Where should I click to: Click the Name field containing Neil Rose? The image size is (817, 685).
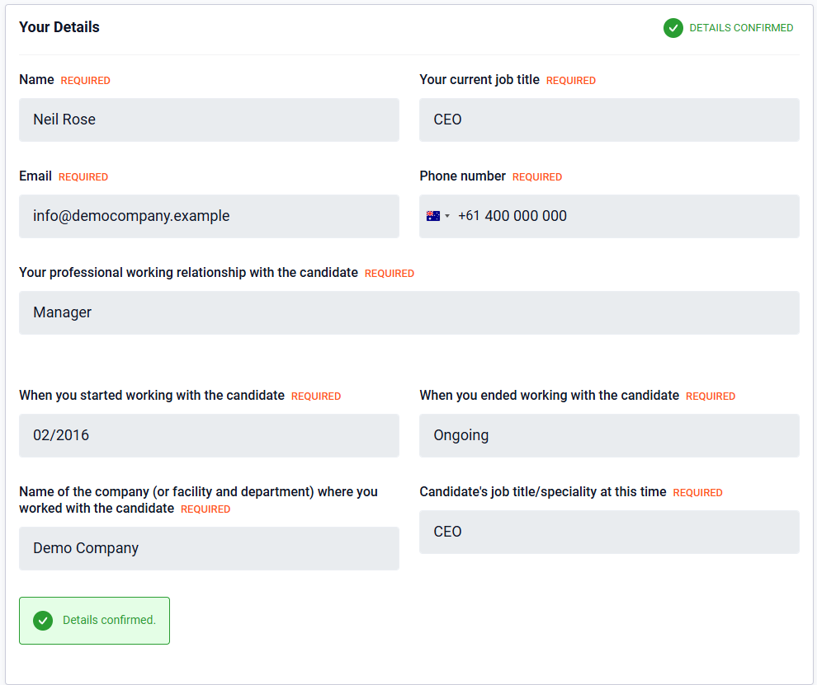pyautogui.click(x=209, y=120)
